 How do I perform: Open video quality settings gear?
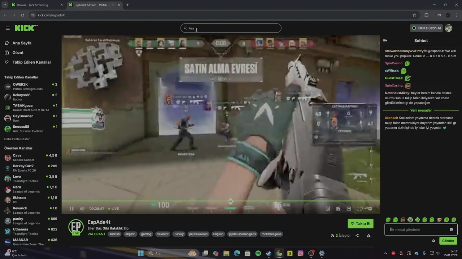point(370,209)
